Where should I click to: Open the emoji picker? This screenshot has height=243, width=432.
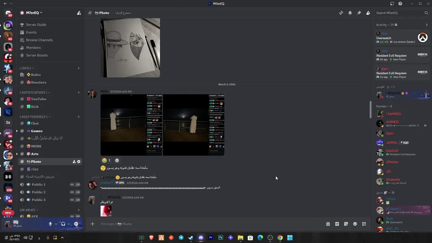pyautogui.click(x=355, y=224)
